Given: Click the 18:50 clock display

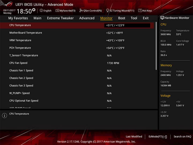Looking at the screenshot, I should click(x=24, y=11).
